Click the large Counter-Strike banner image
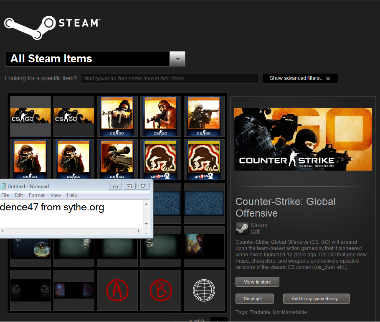 (303, 139)
